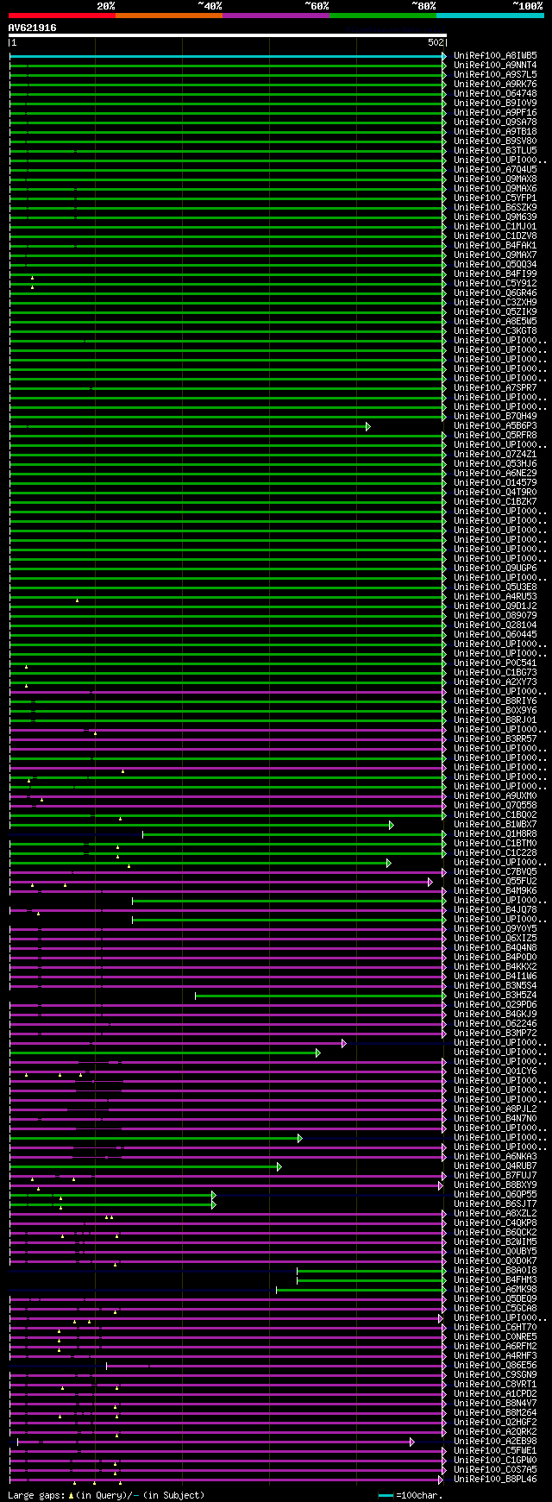Select label UniRef100_B4JQ78
552x1502 pixels.
(x=495, y=910)
